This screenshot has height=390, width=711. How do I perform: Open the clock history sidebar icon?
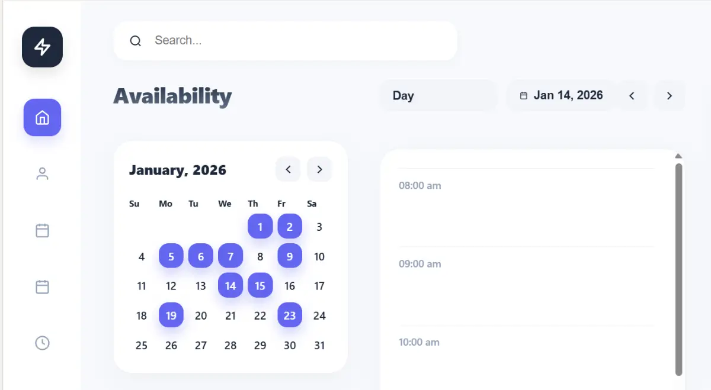(x=42, y=343)
